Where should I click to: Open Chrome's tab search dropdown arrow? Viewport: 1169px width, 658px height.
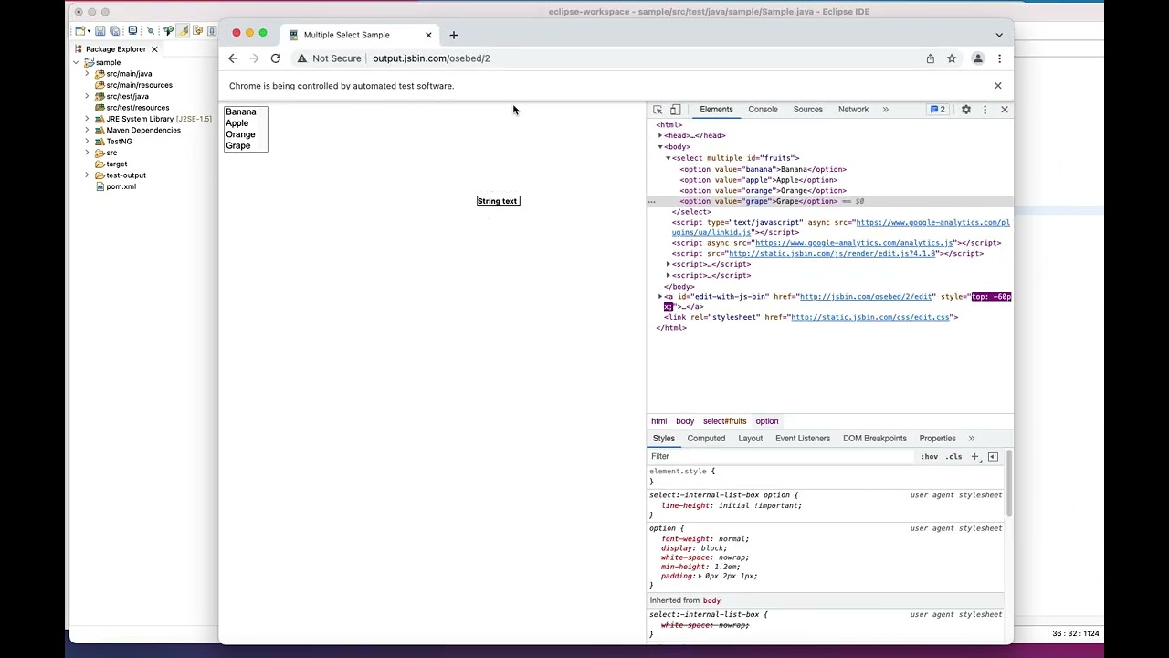[x=999, y=35]
